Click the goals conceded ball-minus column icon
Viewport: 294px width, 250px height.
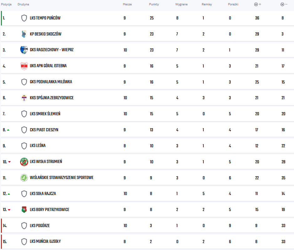pyautogui.click(x=284, y=4)
